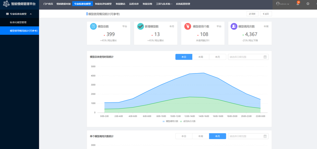Click the green down arrow beside 4,367
Screen dimensions: 317x149
click(243, 35)
